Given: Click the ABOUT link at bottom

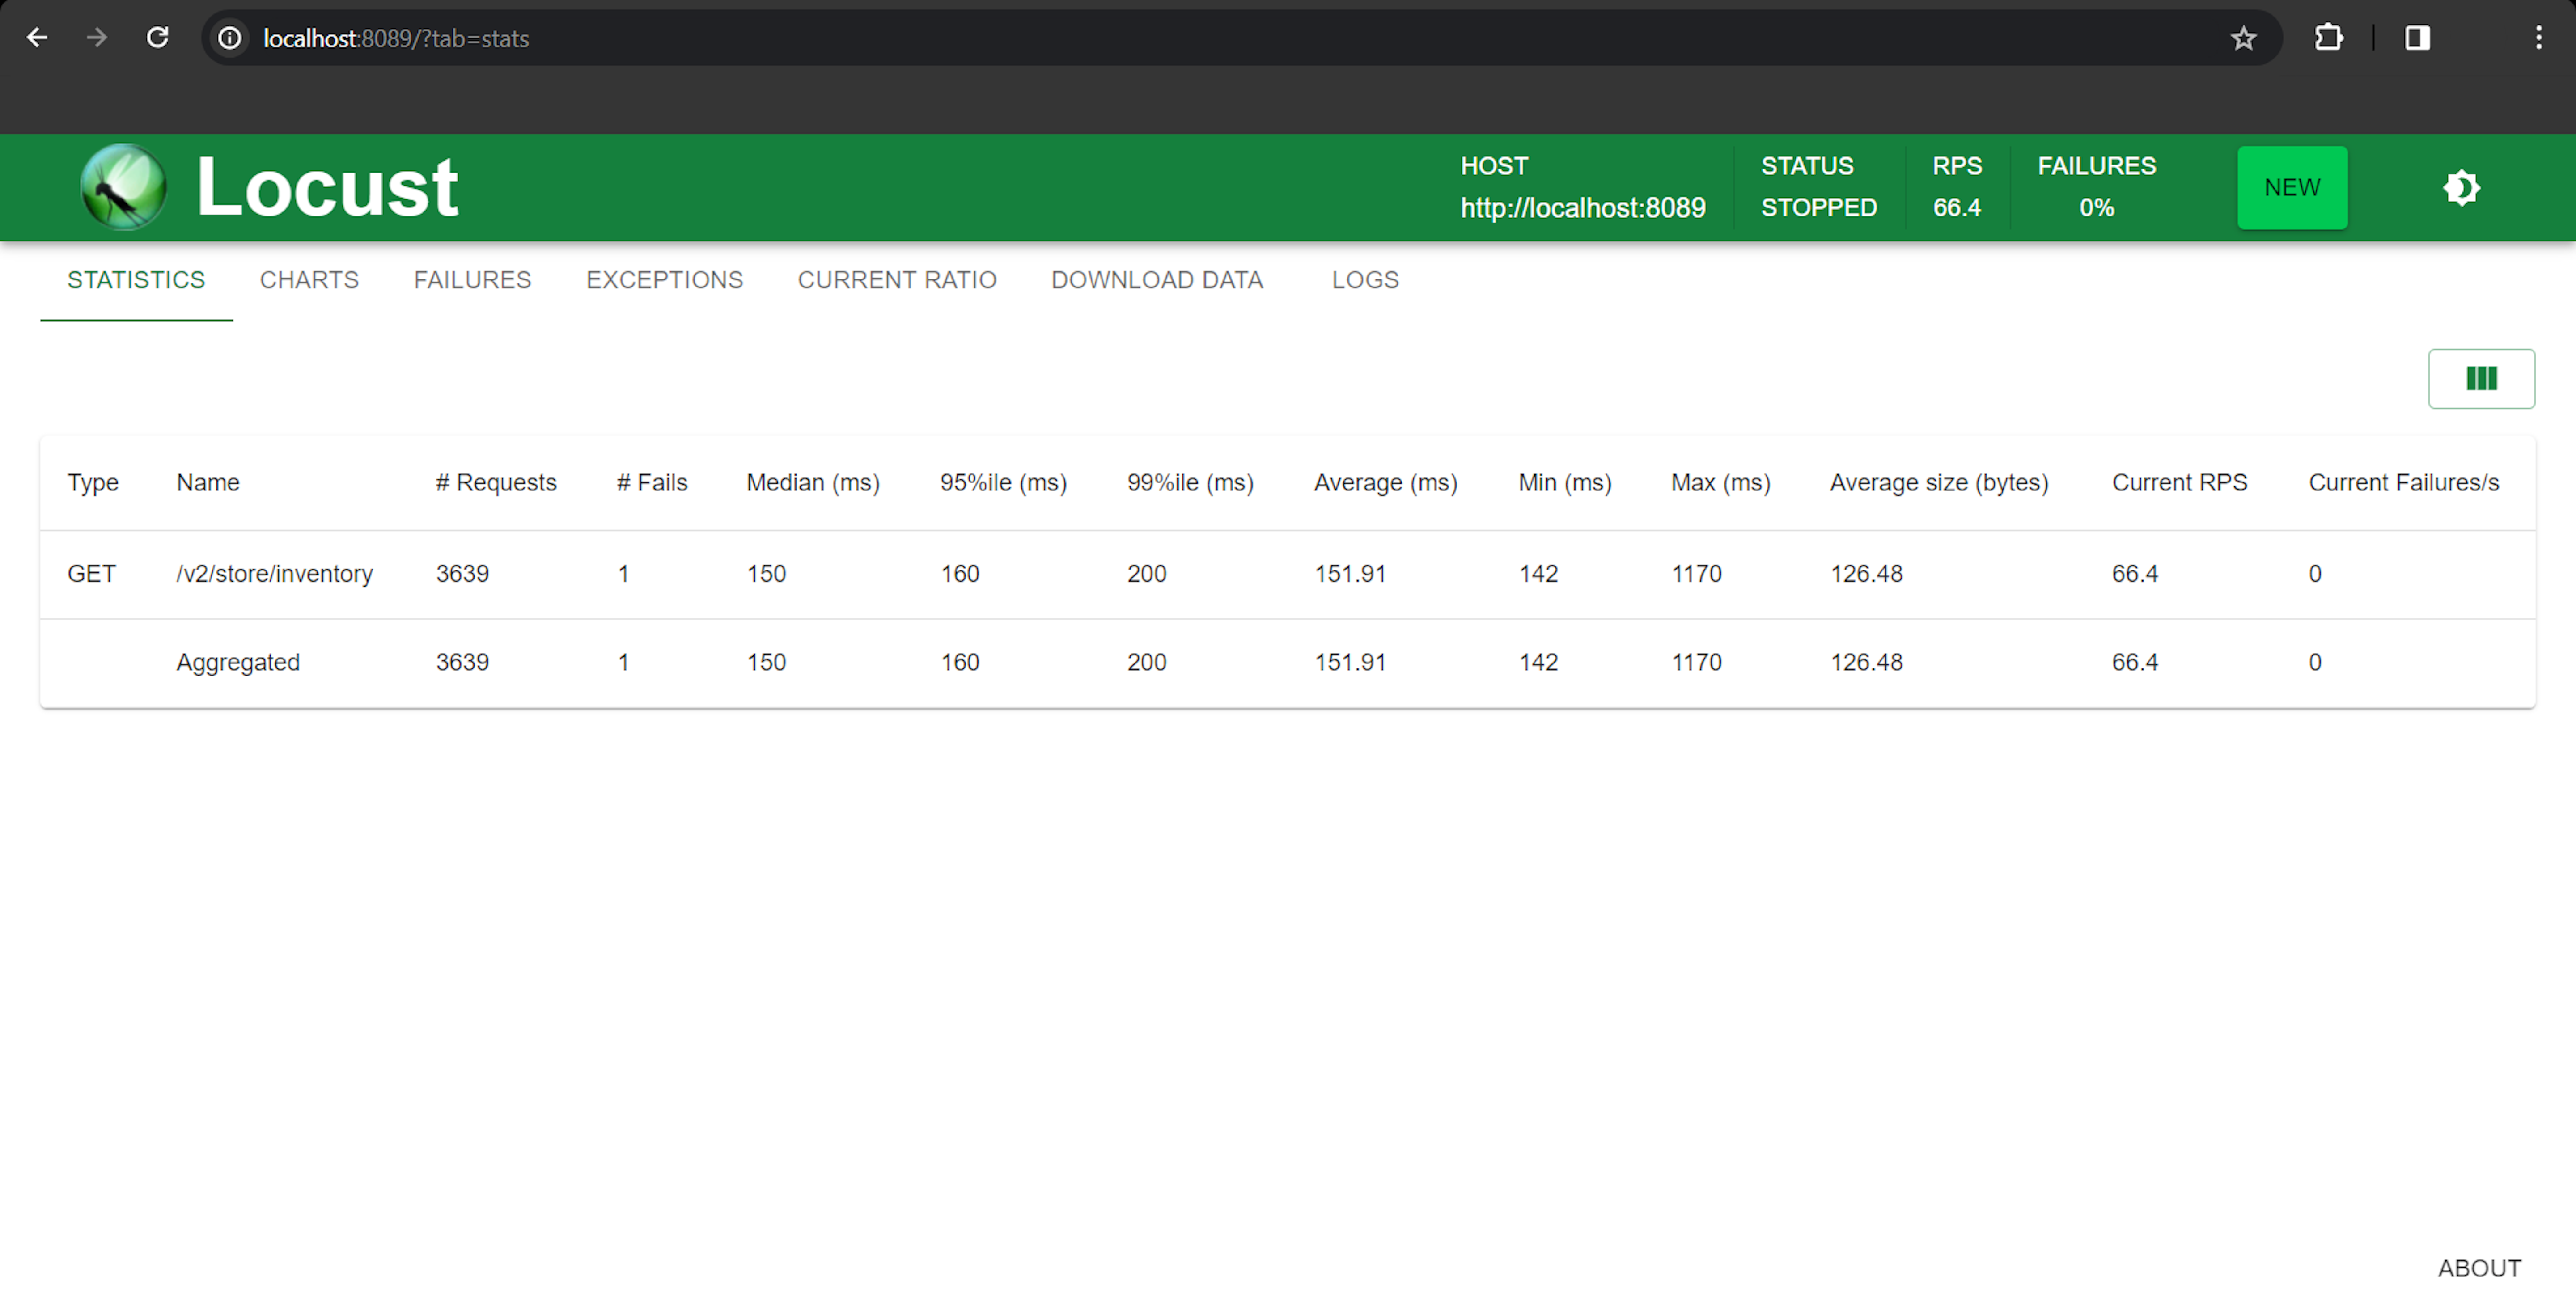Looking at the screenshot, I should point(2479,1268).
